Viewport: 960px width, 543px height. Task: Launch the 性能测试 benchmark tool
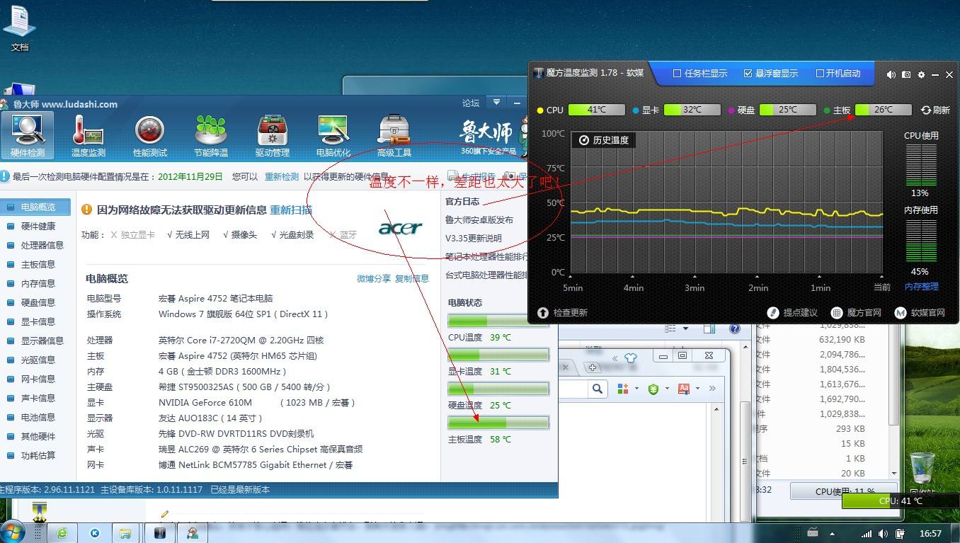149,135
